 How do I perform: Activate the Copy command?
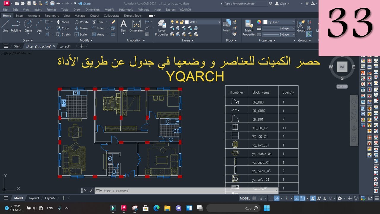pyautogui.click(x=63, y=28)
